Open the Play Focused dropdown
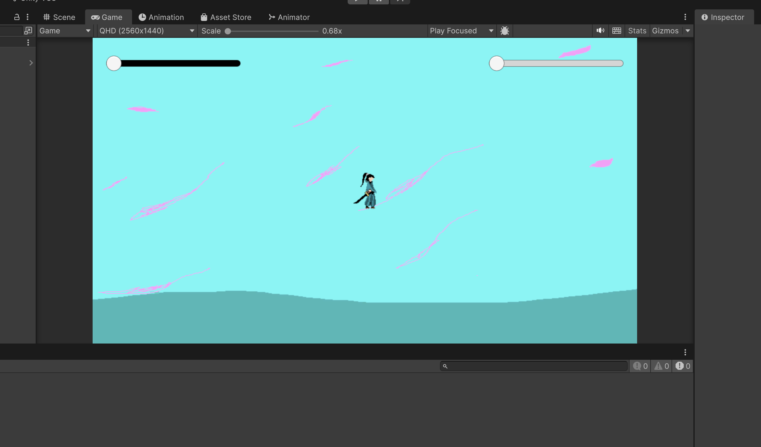The width and height of the screenshot is (761, 447). [461, 31]
